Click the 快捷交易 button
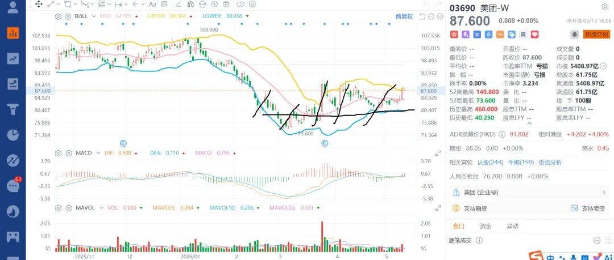Screen dimensions: 614x260 click(596, 35)
